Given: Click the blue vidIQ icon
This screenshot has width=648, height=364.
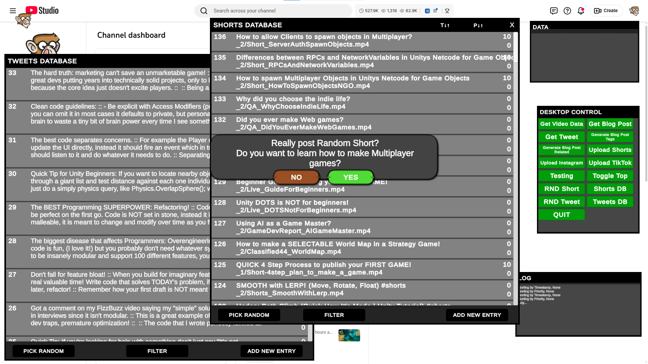Looking at the screenshot, I should 427,11.
